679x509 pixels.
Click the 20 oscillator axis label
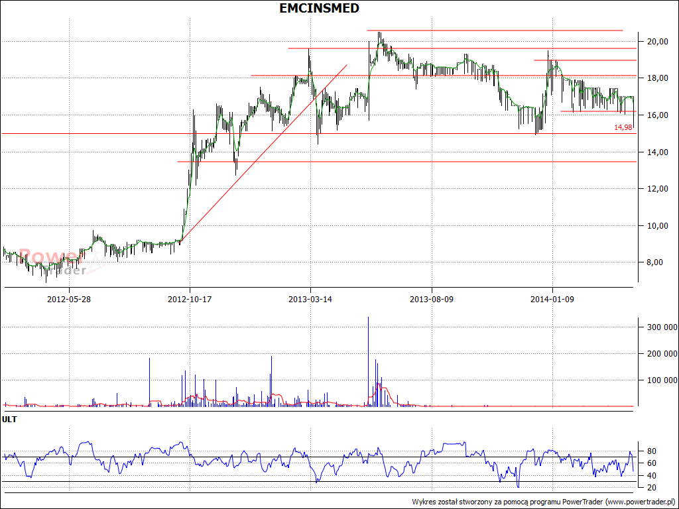[651, 488]
